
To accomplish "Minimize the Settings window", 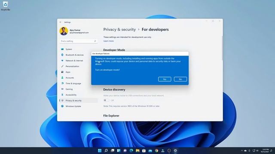I will [206, 21].
